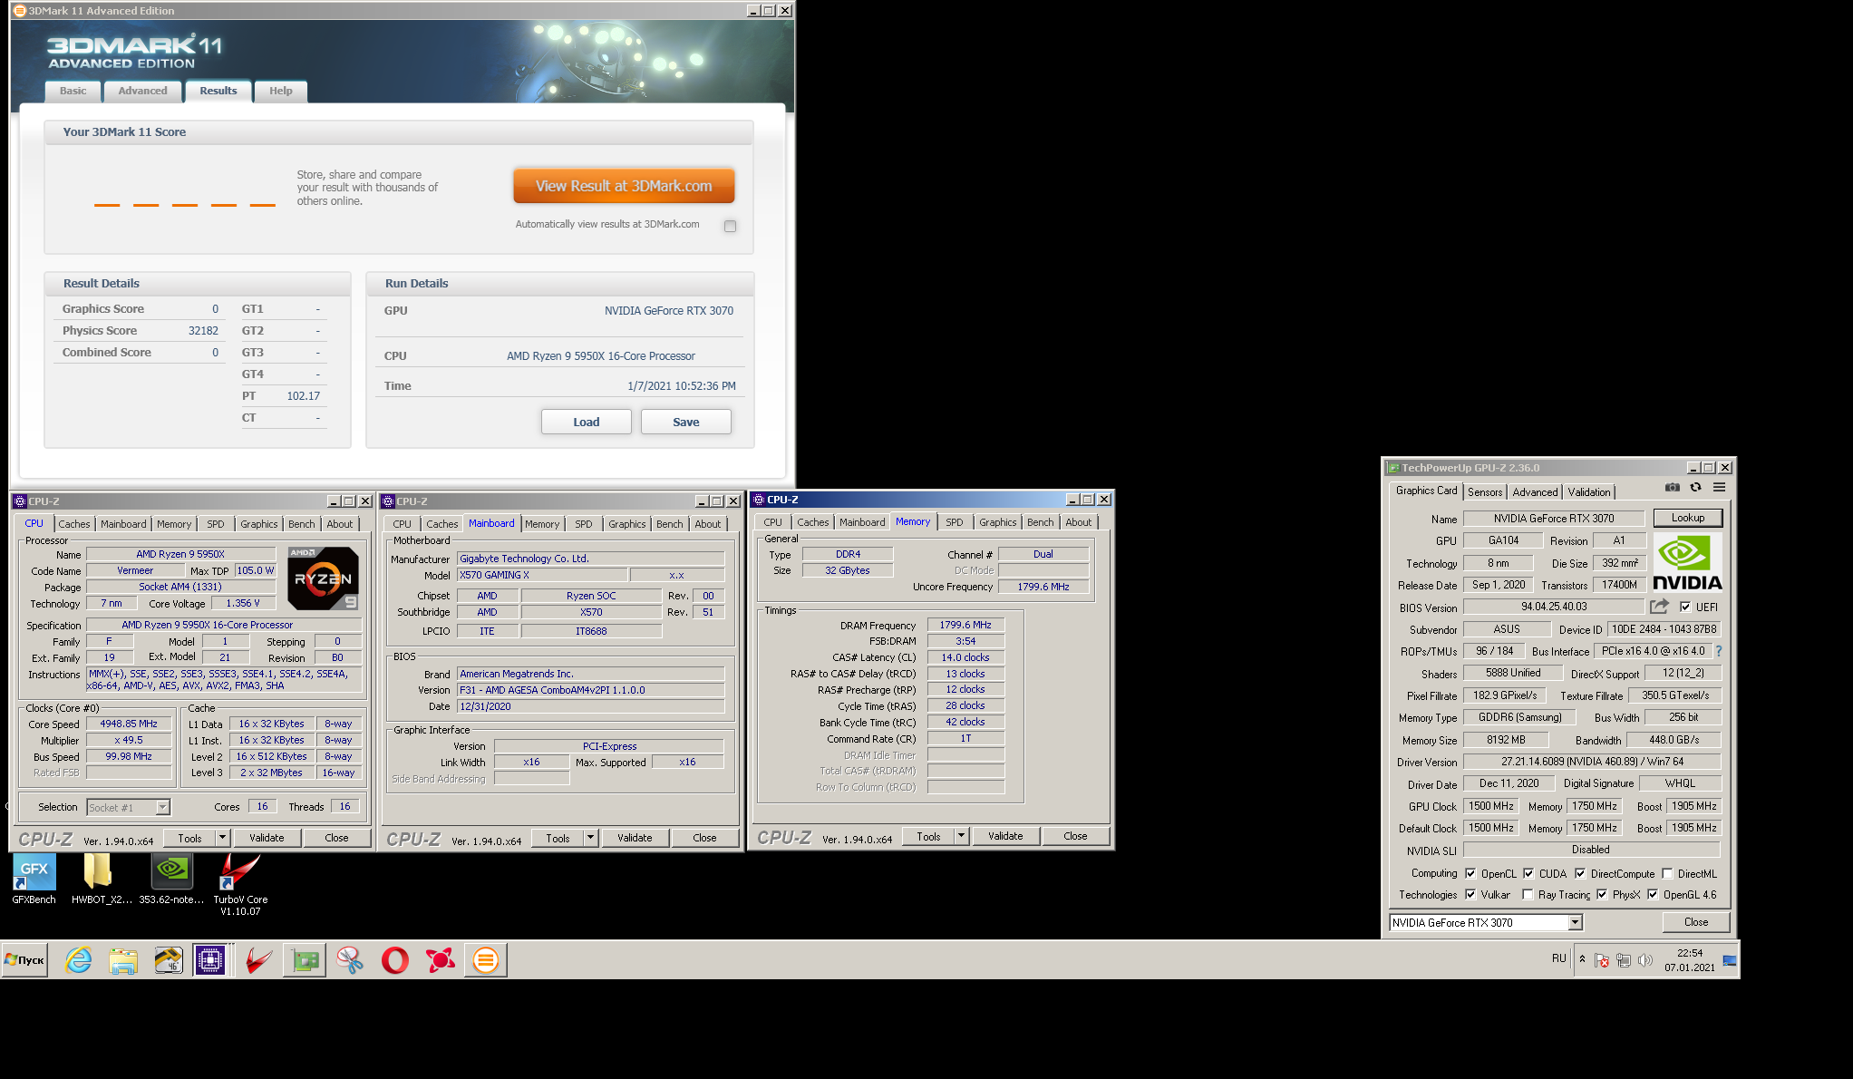Image resolution: width=1853 pixels, height=1079 pixels.
Task: Toggle automatically view results at 3DMark.com
Action: pos(730,226)
